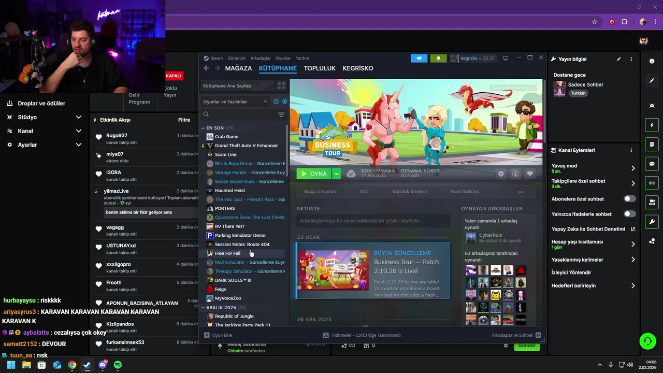Open Business Tour DLC tab
This screenshot has height=373, width=663.
pos(364,192)
